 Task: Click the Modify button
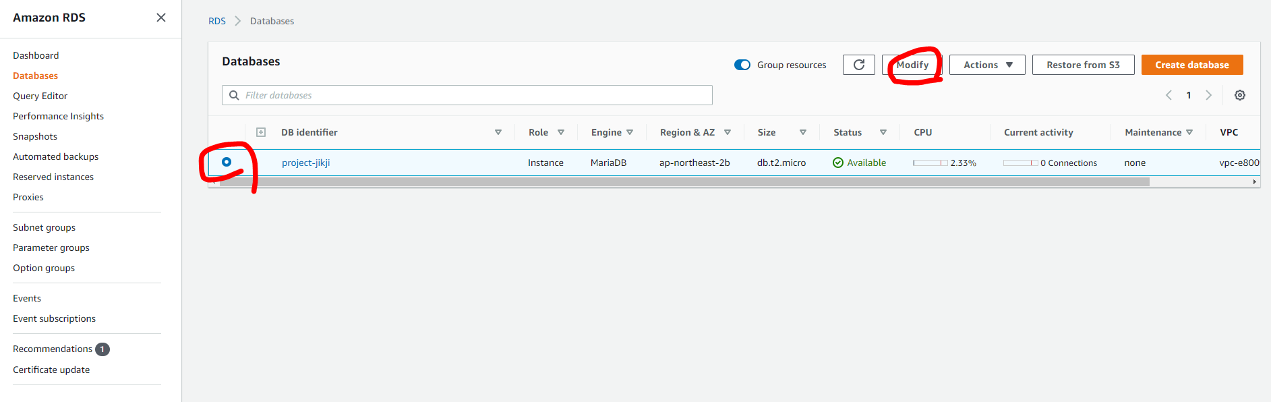pos(912,65)
